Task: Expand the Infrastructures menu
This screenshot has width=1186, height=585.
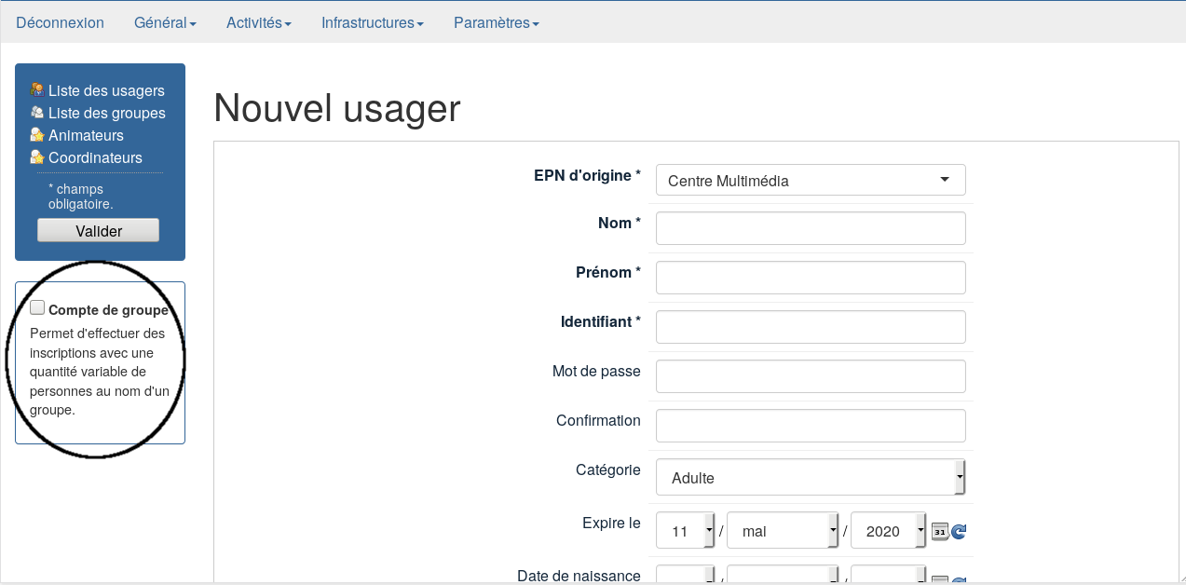Action: click(x=373, y=22)
